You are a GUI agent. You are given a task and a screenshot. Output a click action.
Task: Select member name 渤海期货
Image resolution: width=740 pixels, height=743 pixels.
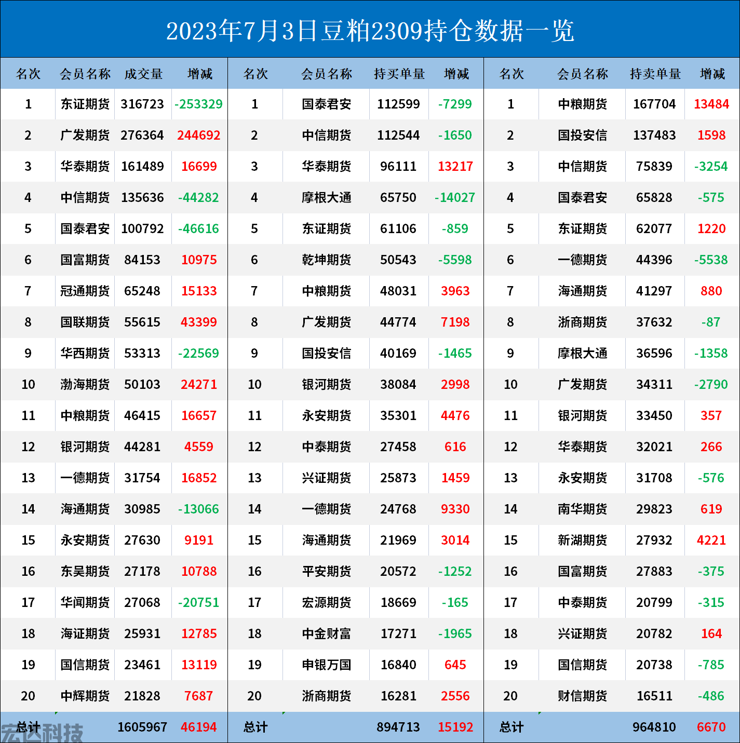pos(85,384)
